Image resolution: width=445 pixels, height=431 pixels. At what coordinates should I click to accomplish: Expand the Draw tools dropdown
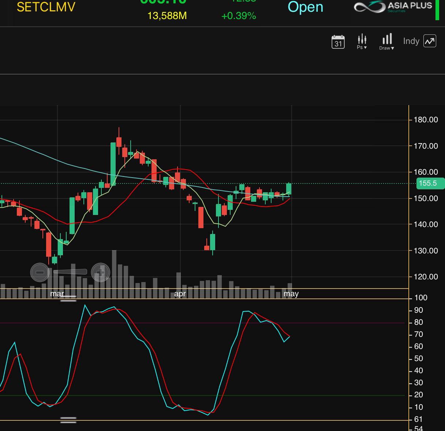pos(387,42)
